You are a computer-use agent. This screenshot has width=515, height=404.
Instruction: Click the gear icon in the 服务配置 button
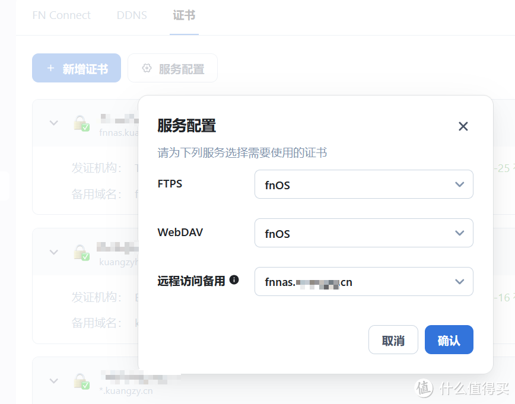click(x=146, y=68)
